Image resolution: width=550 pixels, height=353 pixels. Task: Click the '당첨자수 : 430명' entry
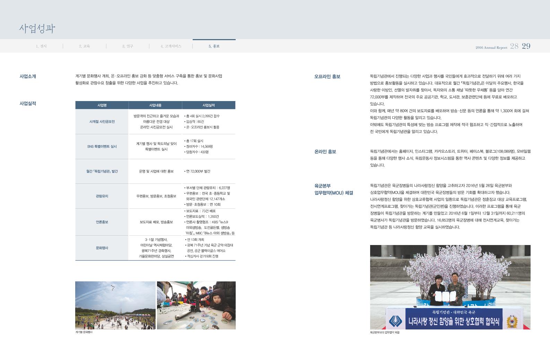[x=197, y=152]
